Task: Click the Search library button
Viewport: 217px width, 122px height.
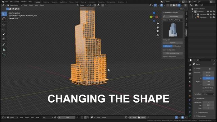Action: click(173, 17)
